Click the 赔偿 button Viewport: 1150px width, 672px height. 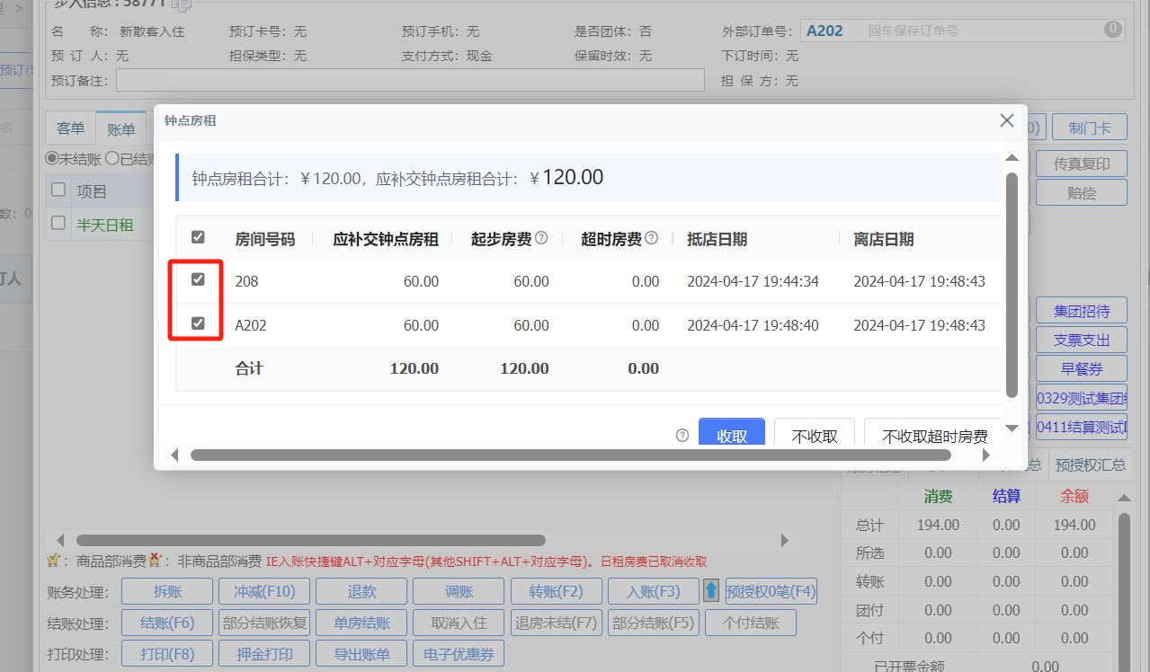click(x=1082, y=192)
